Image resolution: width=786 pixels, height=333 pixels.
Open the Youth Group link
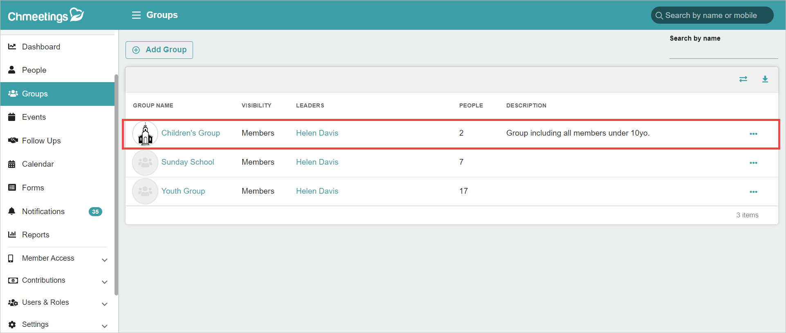[183, 191]
